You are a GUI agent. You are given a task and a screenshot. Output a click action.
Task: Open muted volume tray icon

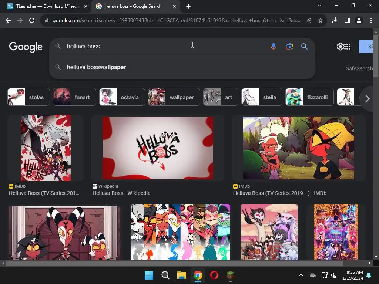pyautogui.click(x=334, y=275)
